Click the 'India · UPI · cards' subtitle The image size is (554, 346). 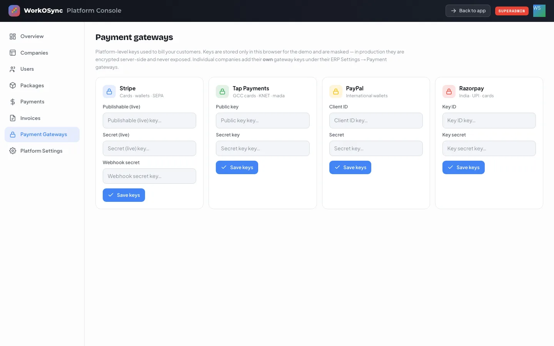pos(476,96)
